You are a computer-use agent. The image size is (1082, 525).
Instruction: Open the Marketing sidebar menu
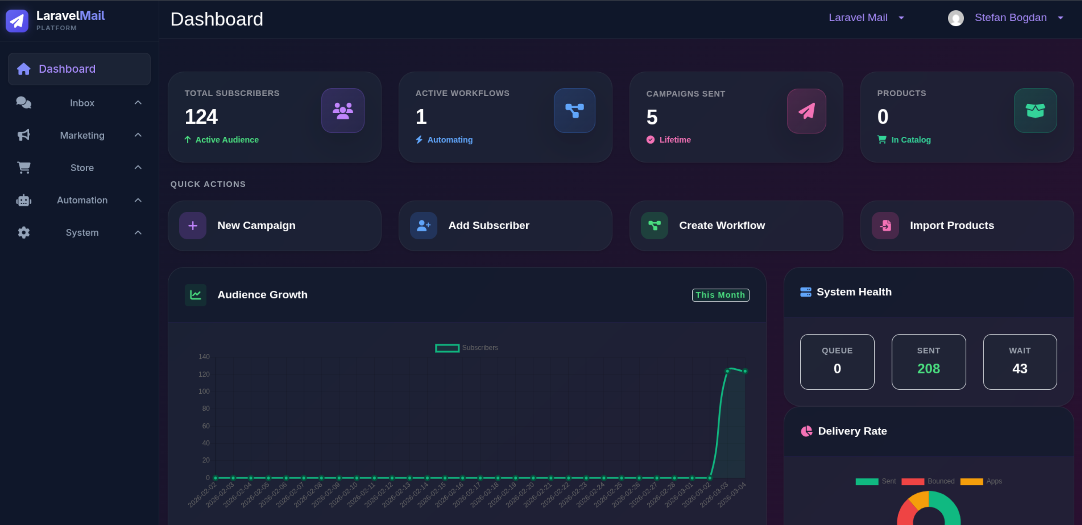pyautogui.click(x=79, y=135)
